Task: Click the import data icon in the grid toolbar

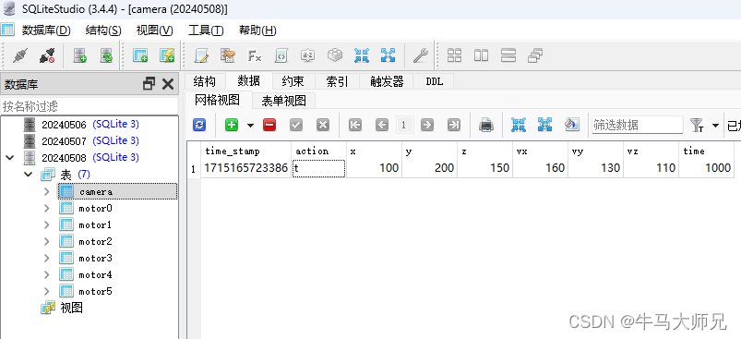Action: tap(519, 125)
